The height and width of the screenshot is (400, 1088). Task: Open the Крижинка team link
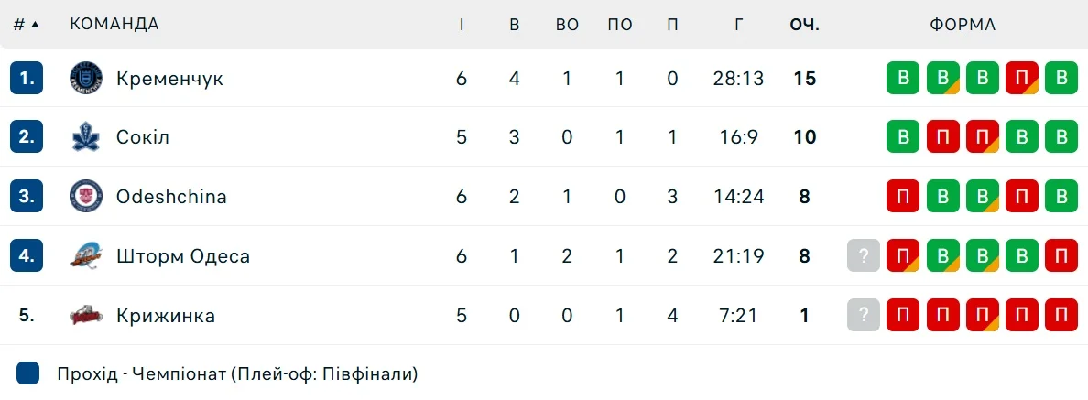166,316
